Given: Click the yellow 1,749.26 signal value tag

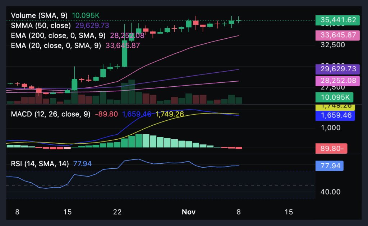Looking at the screenshot, I should 335,106.
